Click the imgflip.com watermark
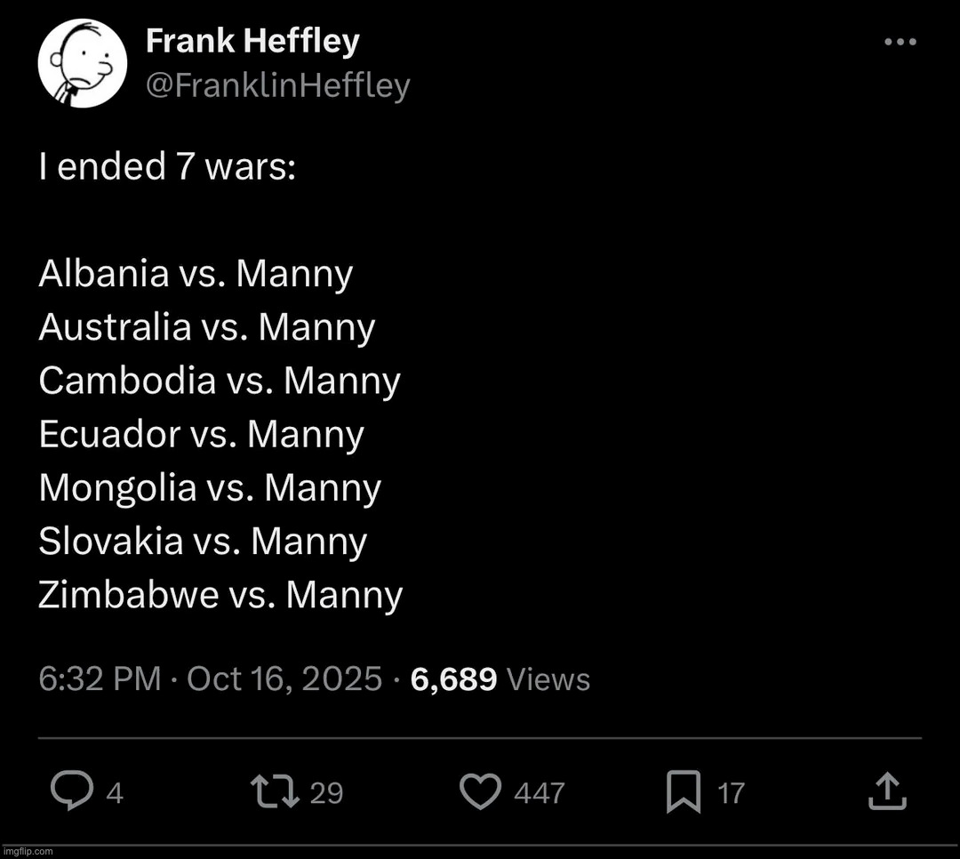Screen dimensions: 960x859 28,851
